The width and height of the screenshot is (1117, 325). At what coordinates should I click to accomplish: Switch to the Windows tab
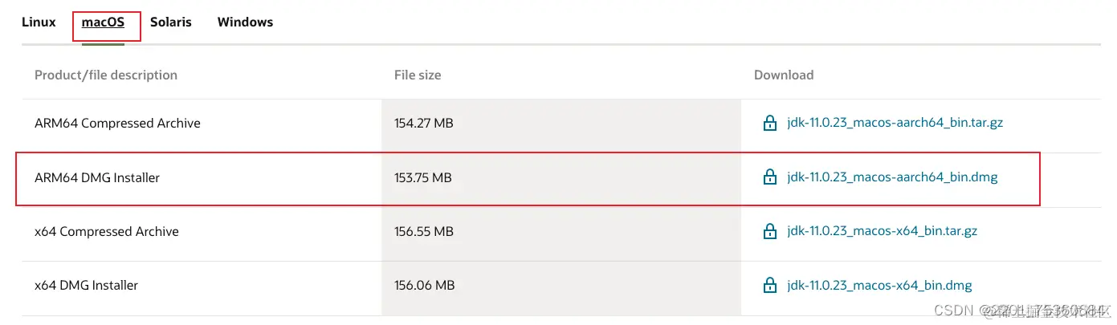coord(245,22)
